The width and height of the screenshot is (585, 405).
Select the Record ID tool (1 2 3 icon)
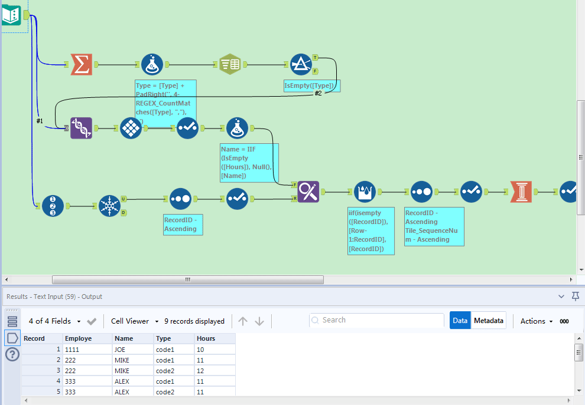53,206
